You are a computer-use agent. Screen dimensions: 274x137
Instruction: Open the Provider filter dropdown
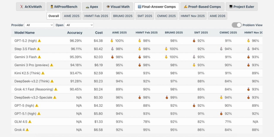pyautogui.click(x=39, y=25)
